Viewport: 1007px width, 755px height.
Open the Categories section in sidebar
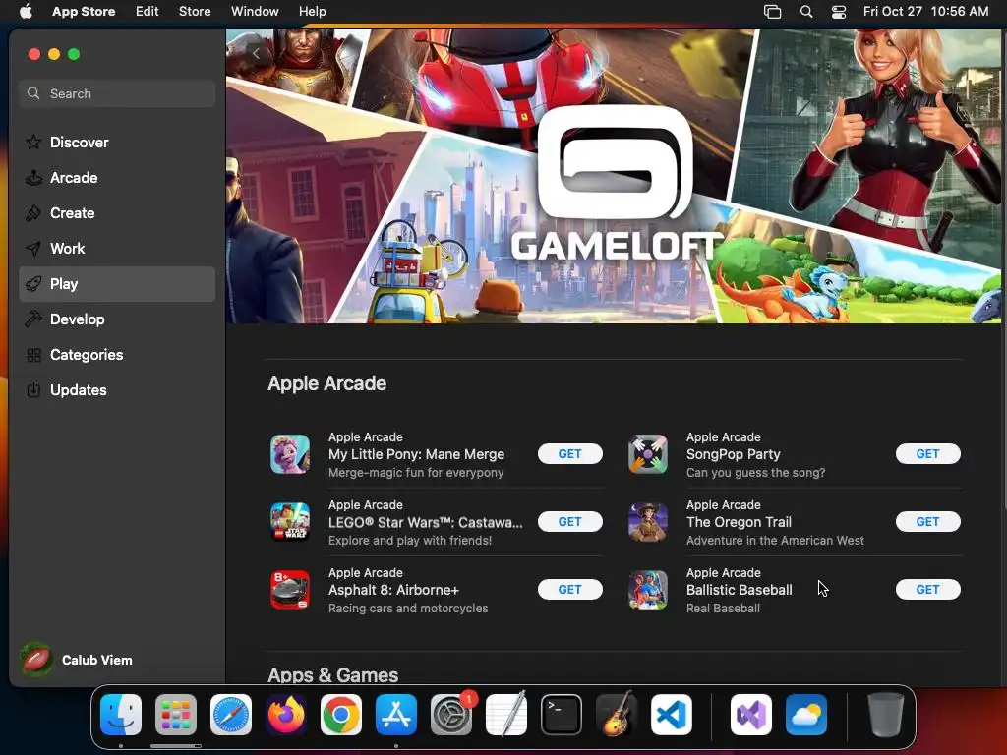(117, 354)
